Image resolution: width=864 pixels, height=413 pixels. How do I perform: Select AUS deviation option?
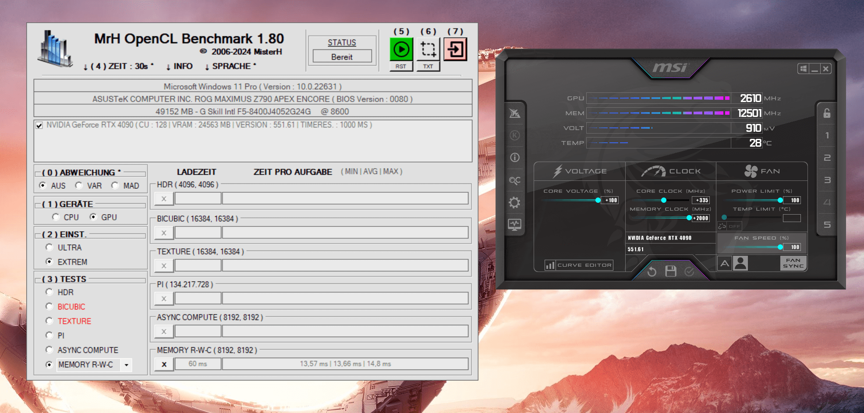(42, 185)
